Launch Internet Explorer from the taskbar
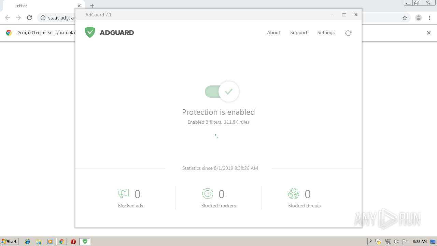 click(x=27, y=242)
